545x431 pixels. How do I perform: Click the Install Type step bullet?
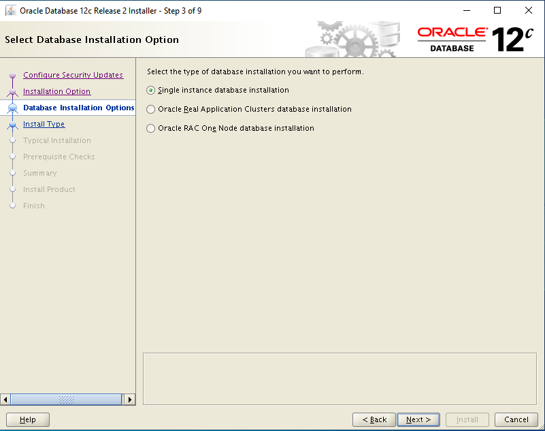tap(13, 125)
